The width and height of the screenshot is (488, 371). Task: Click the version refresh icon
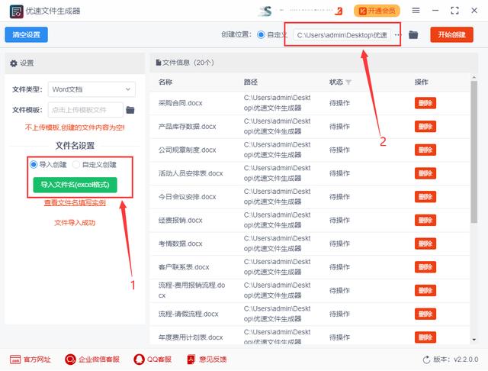tap(426, 360)
